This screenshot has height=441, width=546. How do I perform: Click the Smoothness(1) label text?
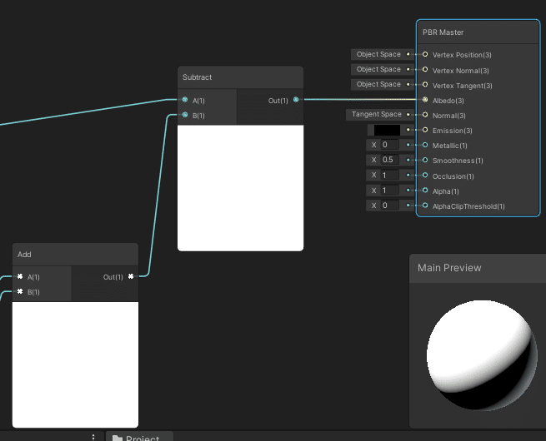click(x=458, y=161)
